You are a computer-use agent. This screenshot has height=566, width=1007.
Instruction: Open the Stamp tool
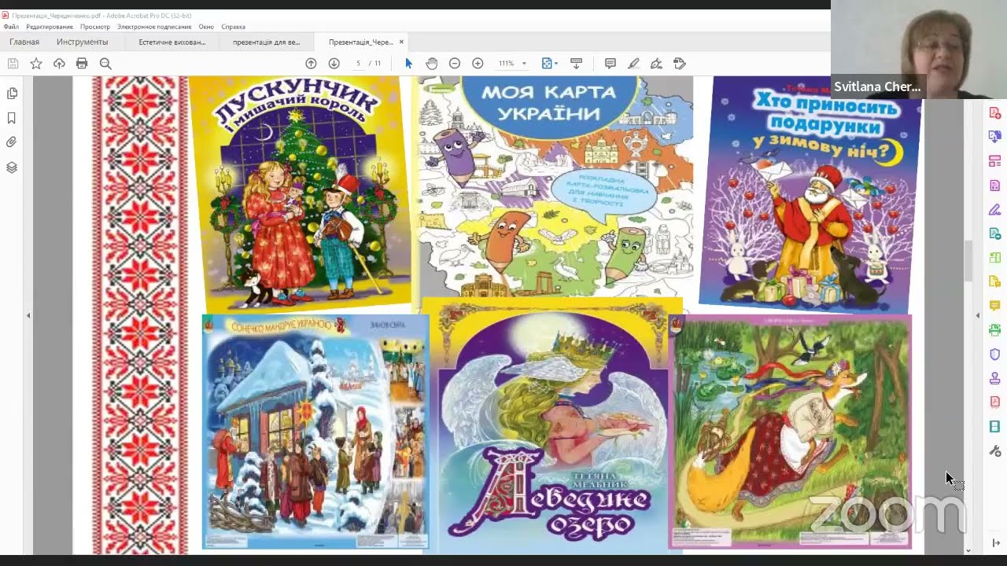[995, 378]
